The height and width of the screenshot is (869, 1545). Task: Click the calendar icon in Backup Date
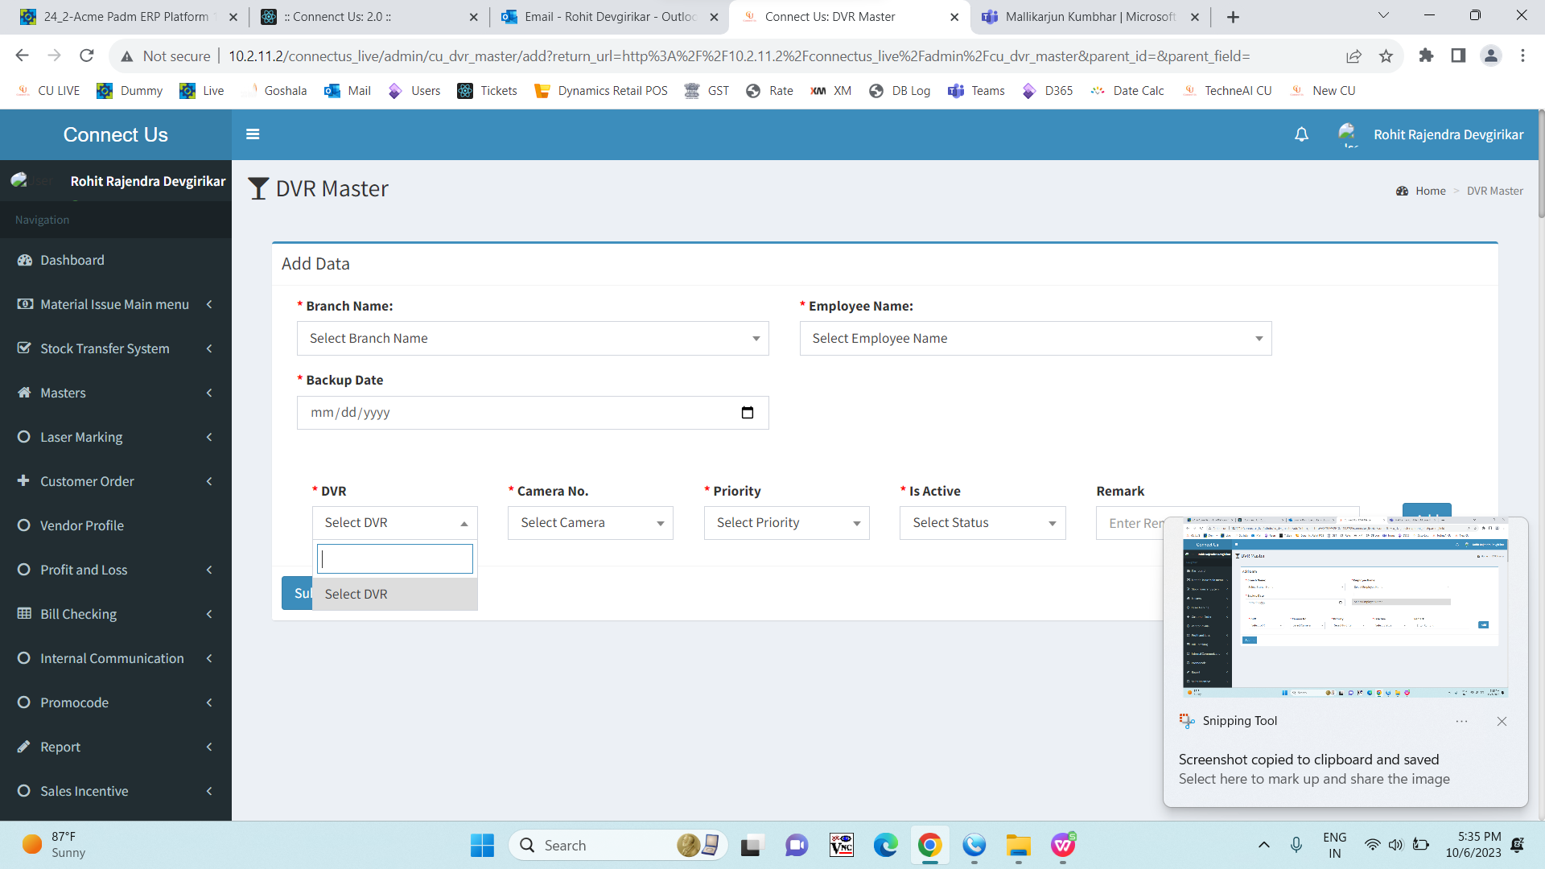tap(748, 413)
